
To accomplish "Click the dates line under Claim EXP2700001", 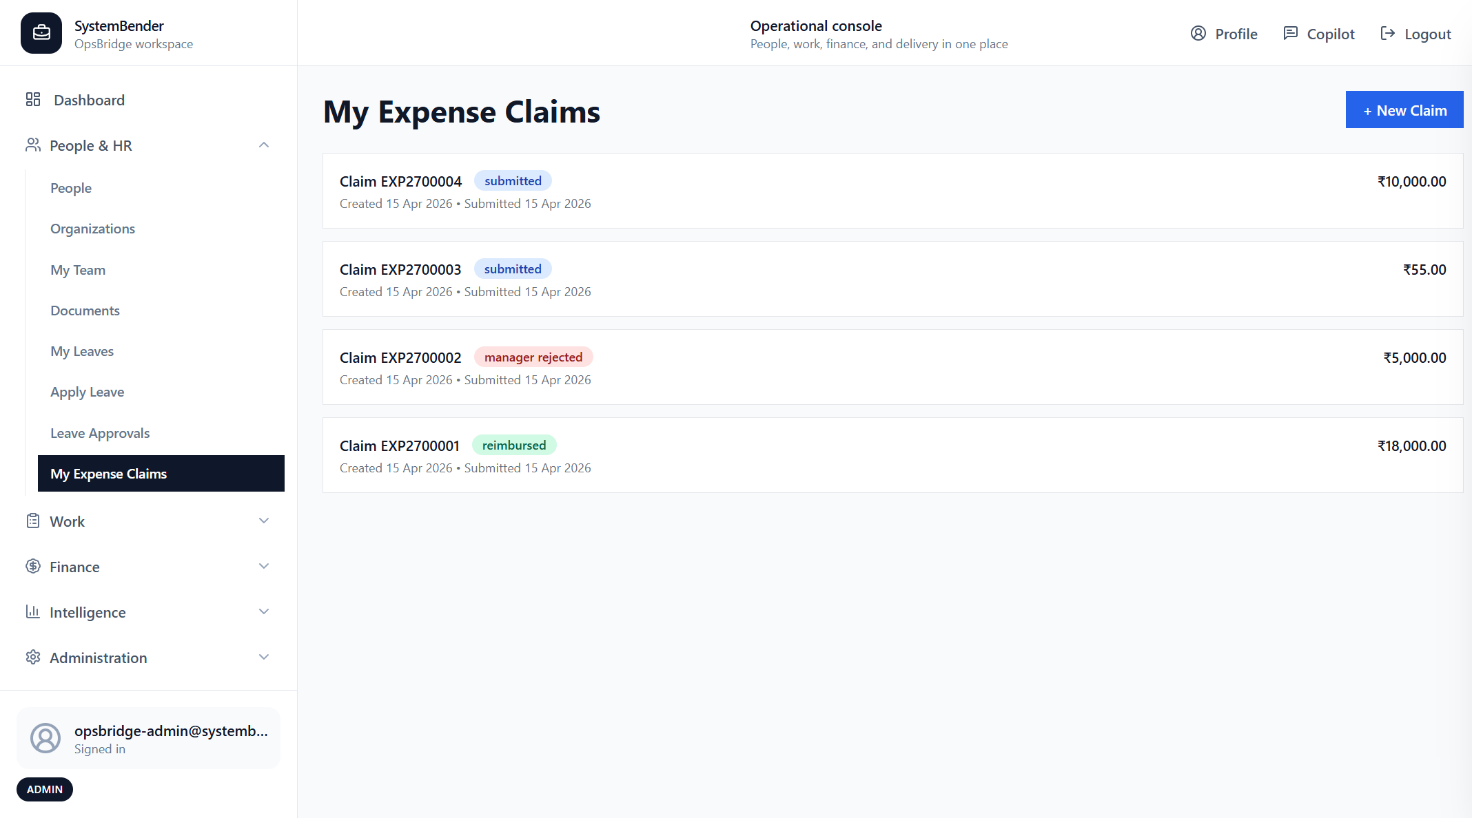I will click(465, 468).
